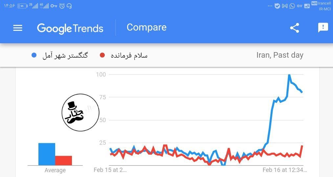Click the Google Trends logo

click(x=70, y=28)
